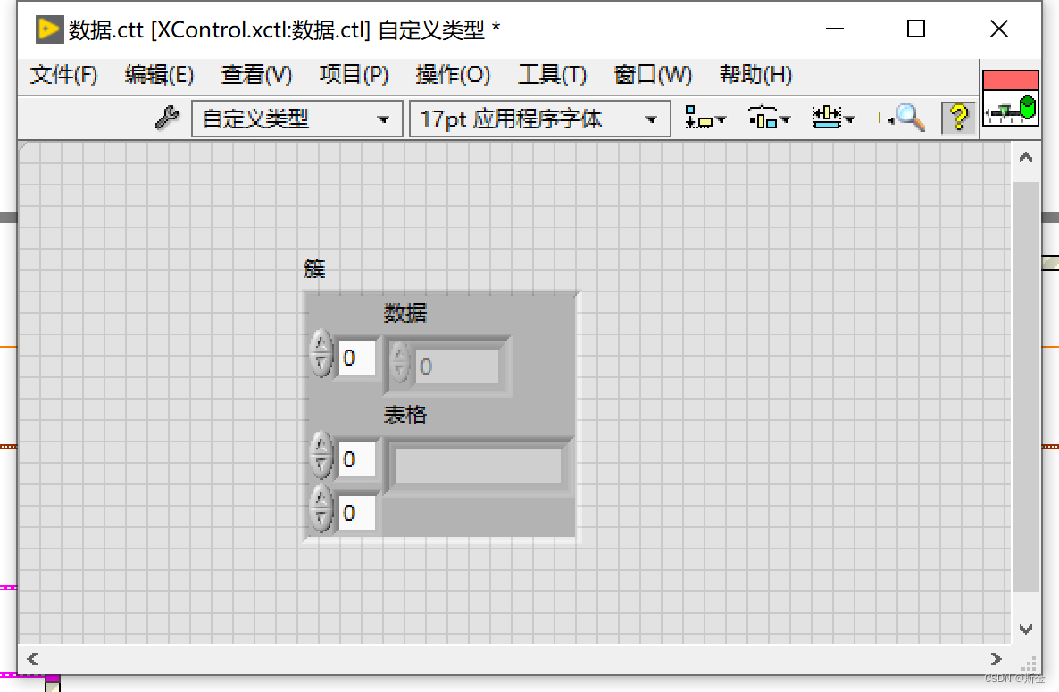Click the align objects toolbar icon
Viewport: 1059px width, 692px height.
[701, 117]
